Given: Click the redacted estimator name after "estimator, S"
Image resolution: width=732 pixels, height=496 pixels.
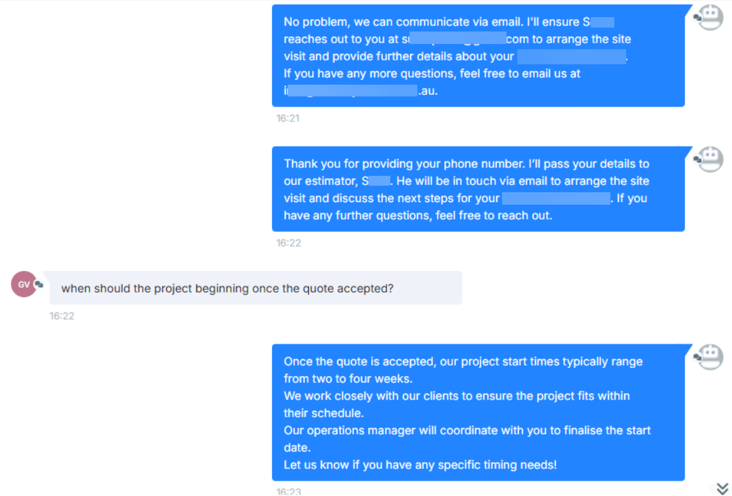Looking at the screenshot, I should 380,180.
